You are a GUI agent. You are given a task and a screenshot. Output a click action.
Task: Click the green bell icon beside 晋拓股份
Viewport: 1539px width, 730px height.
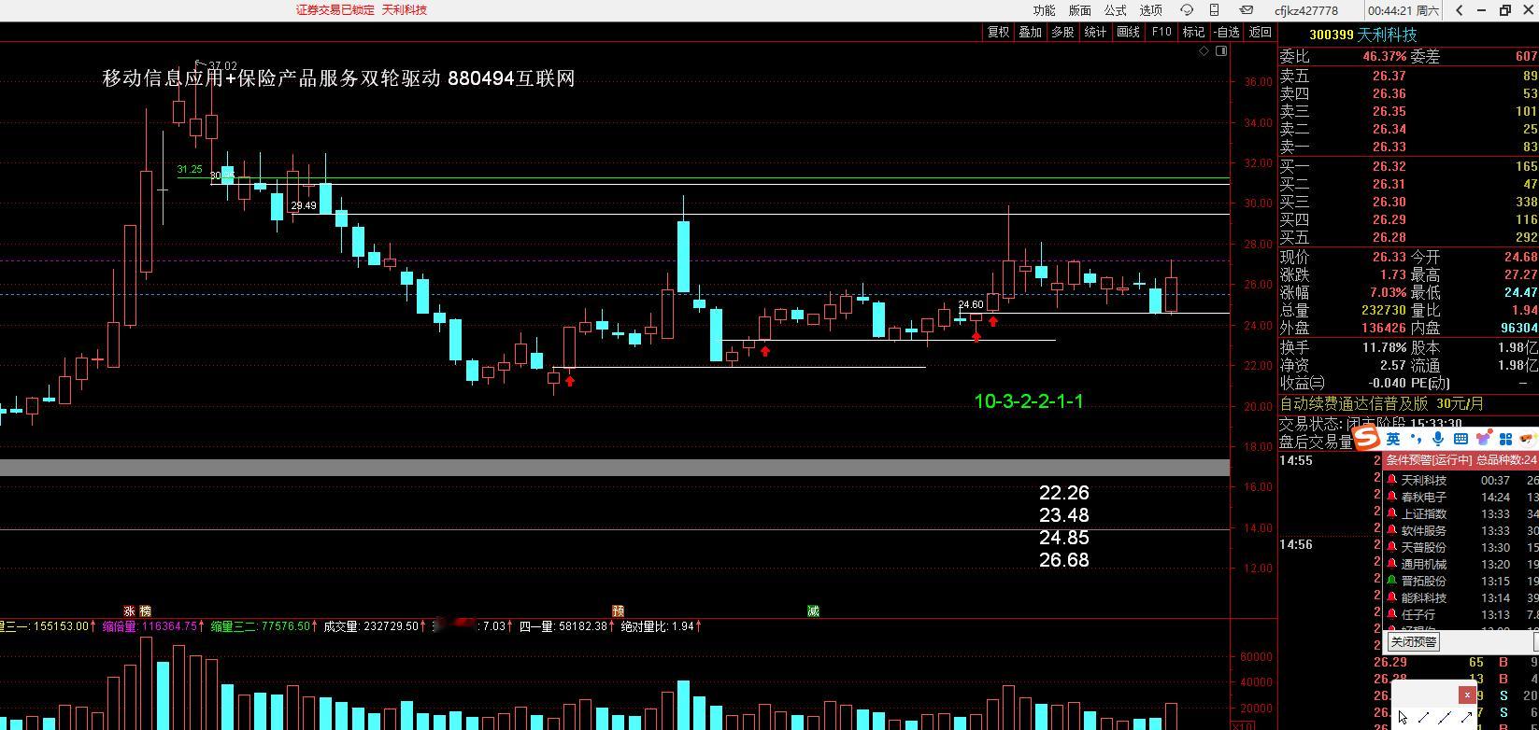coord(1391,582)
